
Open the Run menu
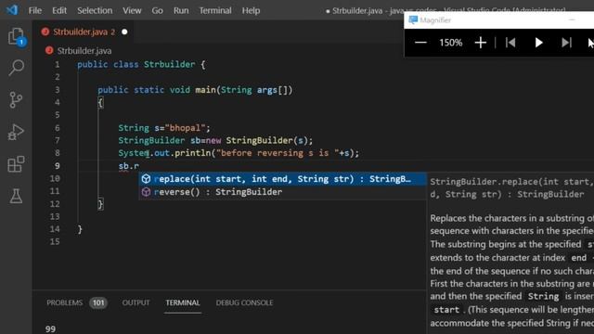point(181,10)
